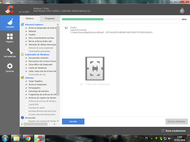Click the ES language indicator
Image resolution: width=190 pixels, height=142 pixels.
pos(147,138)
